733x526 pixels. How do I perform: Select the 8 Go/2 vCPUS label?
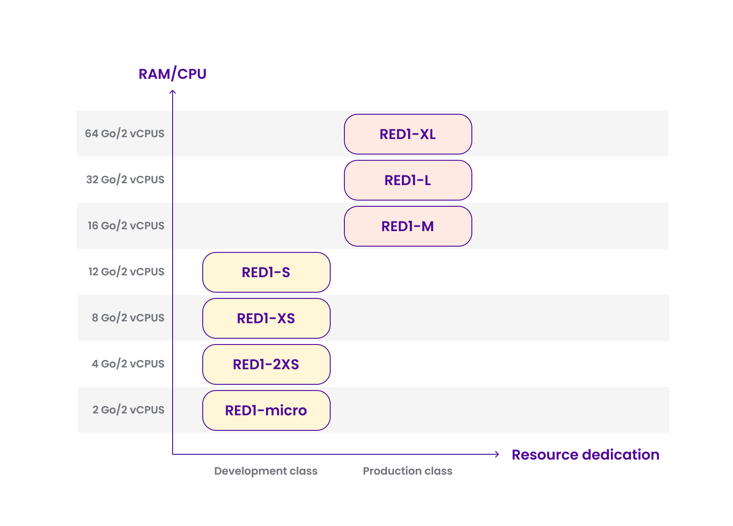(x=128, y=318)
